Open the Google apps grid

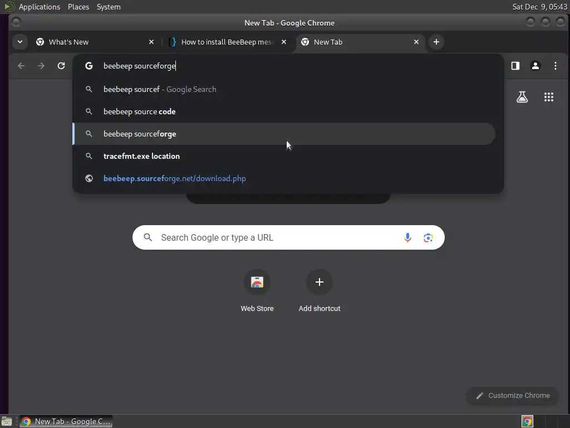548,97
